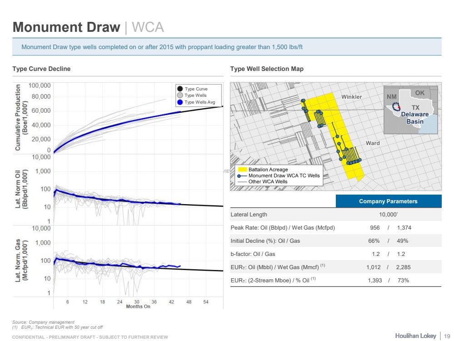The image size is (454, 341).
Task: Click the black Type Curve legend dot
Action: (180, 89)
